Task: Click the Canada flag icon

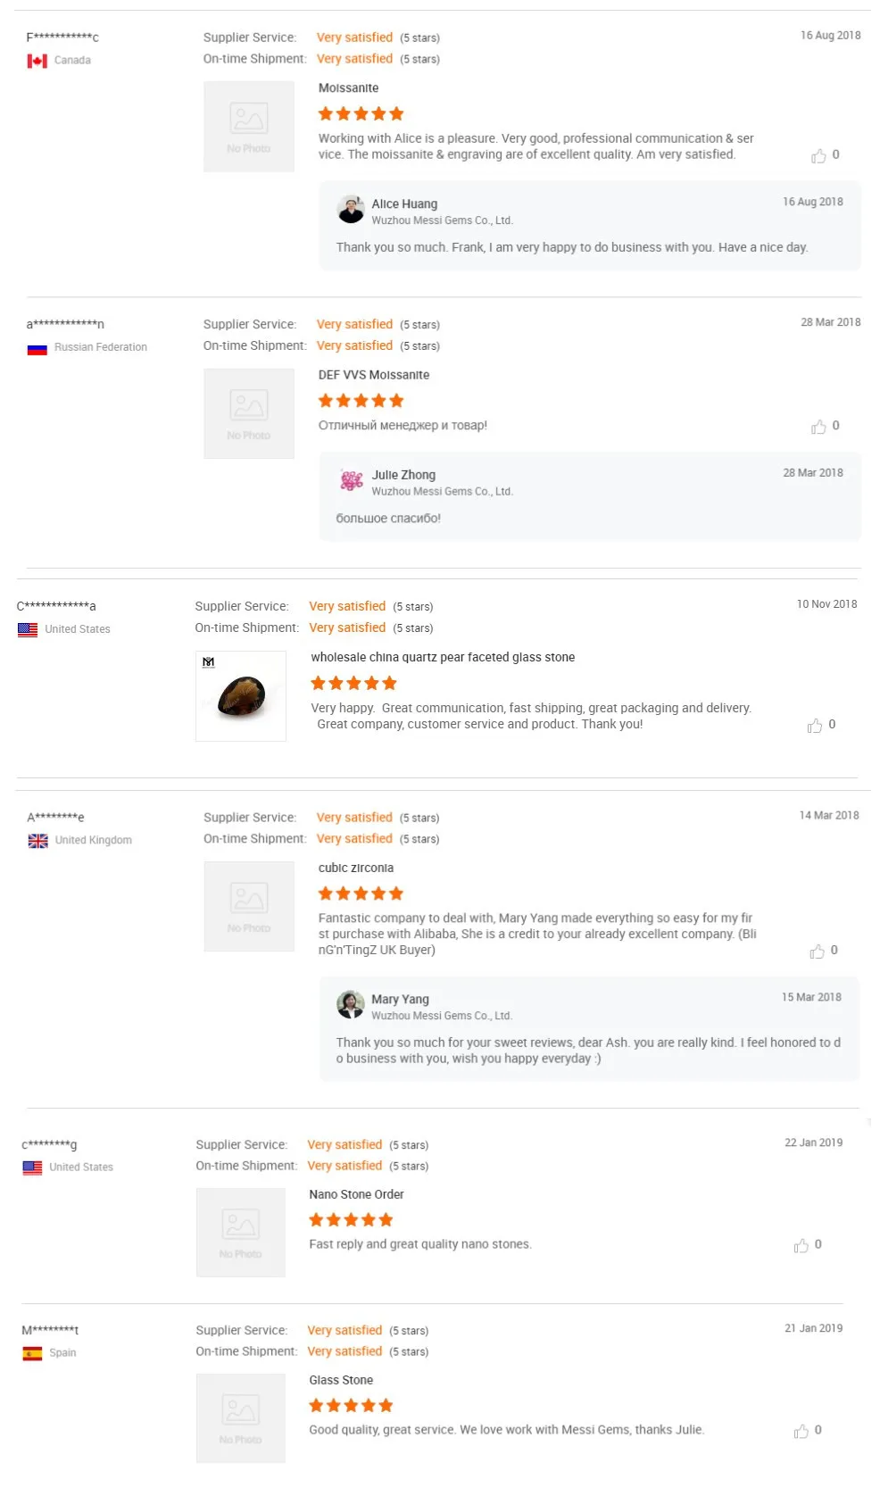Action: tap(37, 61)
